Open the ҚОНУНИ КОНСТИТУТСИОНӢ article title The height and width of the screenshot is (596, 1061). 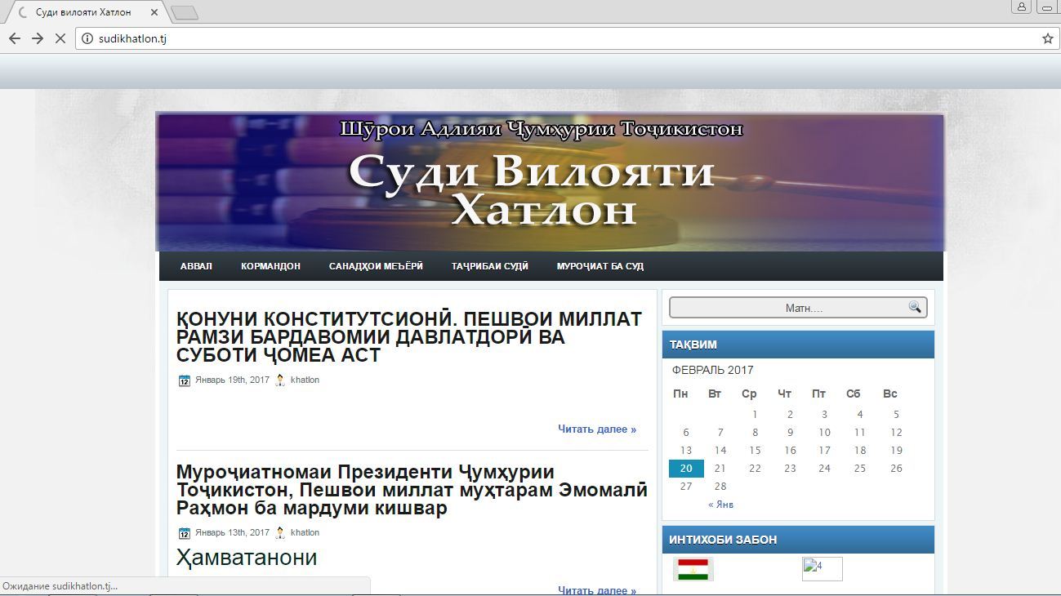tap(408, 336)
